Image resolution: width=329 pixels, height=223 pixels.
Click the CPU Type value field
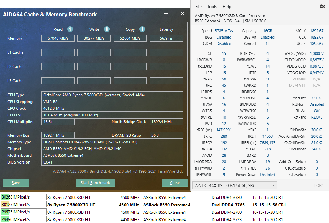pyautogui.click(x=112, y=95)
